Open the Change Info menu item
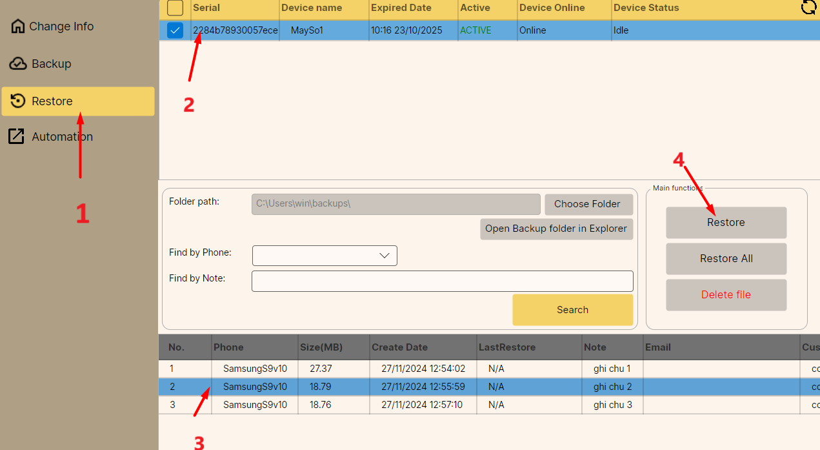Image resolution: width=820 pixels, height=450 pixels. (61, 26)
